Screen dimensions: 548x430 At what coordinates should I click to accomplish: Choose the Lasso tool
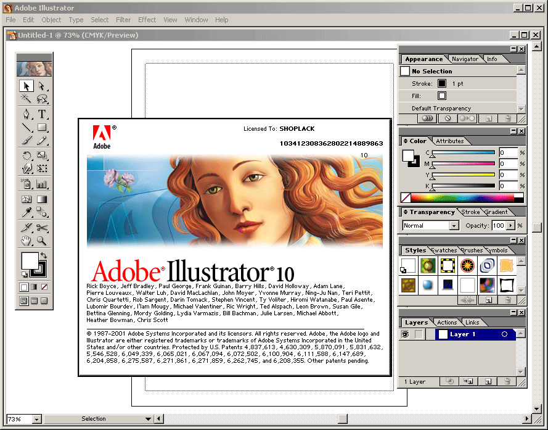[x=42, y=98]
